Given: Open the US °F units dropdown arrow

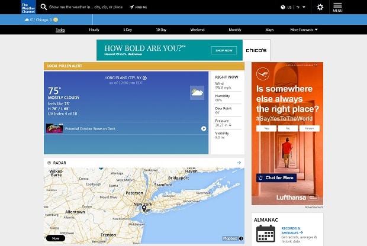Looking at the screenshot, I should click(x=304, y=7).
